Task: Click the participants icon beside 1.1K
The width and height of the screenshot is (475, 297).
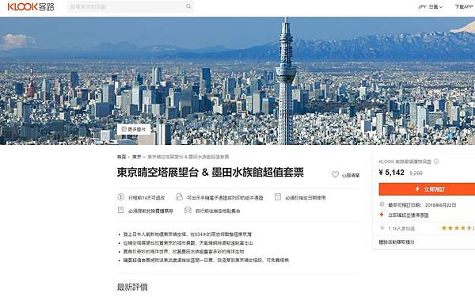Action: pos(382,227)
